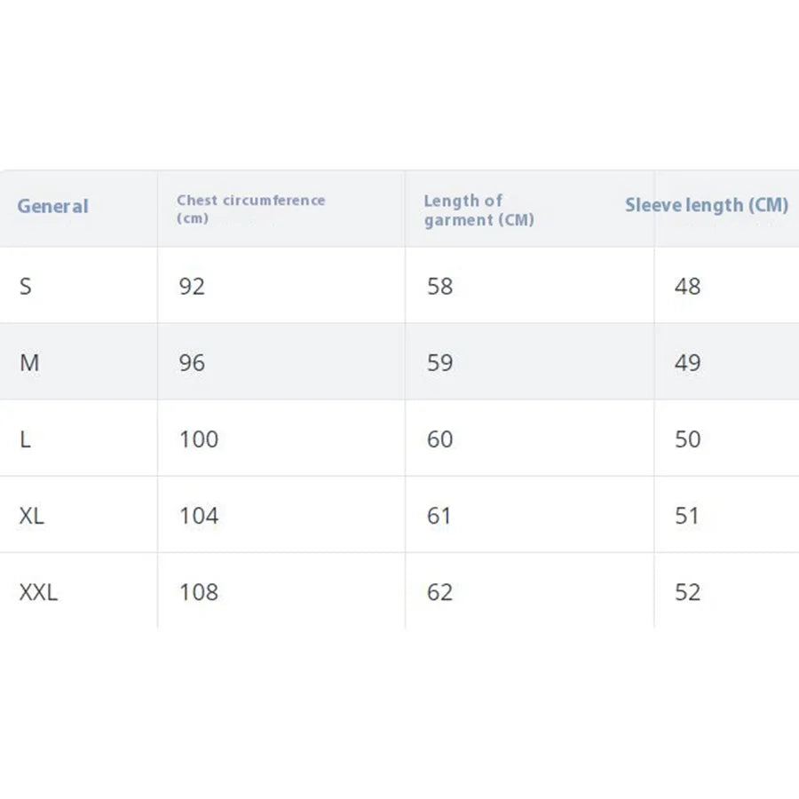The height and width of the screenshot is (799, 799).
Task: Click the General column header
Action: pyautogui.click(x=53, y=206)
